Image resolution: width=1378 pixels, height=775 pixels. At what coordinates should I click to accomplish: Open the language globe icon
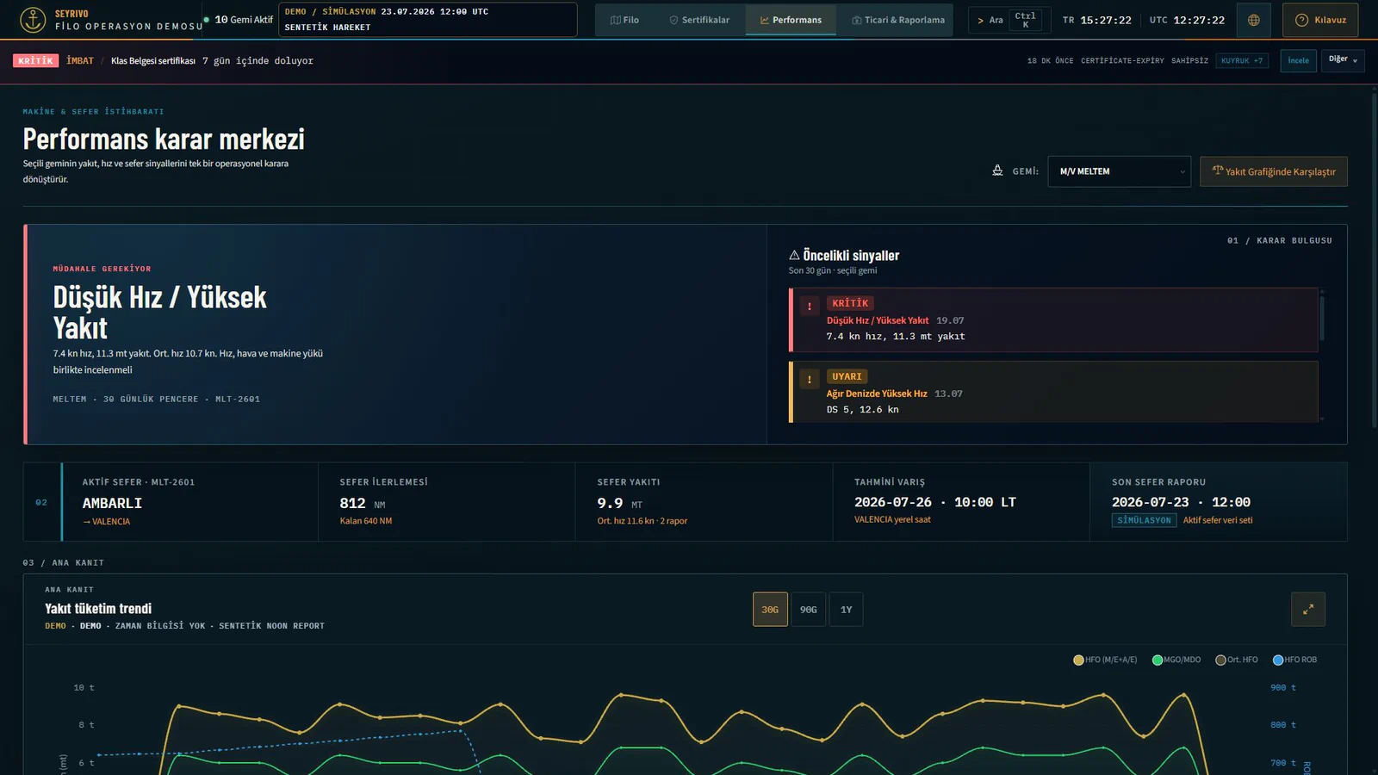pos(1254,20)
